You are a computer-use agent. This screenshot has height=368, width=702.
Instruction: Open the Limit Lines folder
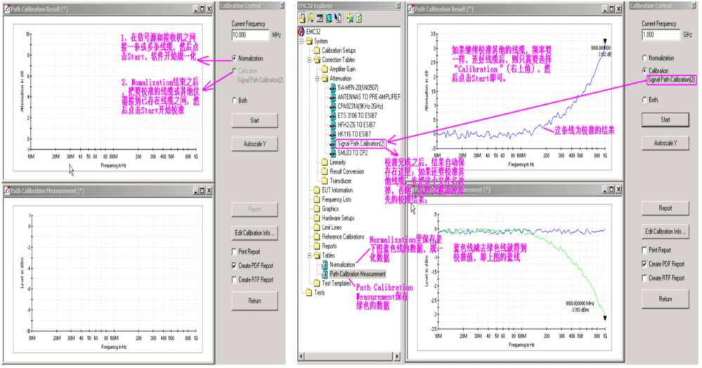(332, 228)
